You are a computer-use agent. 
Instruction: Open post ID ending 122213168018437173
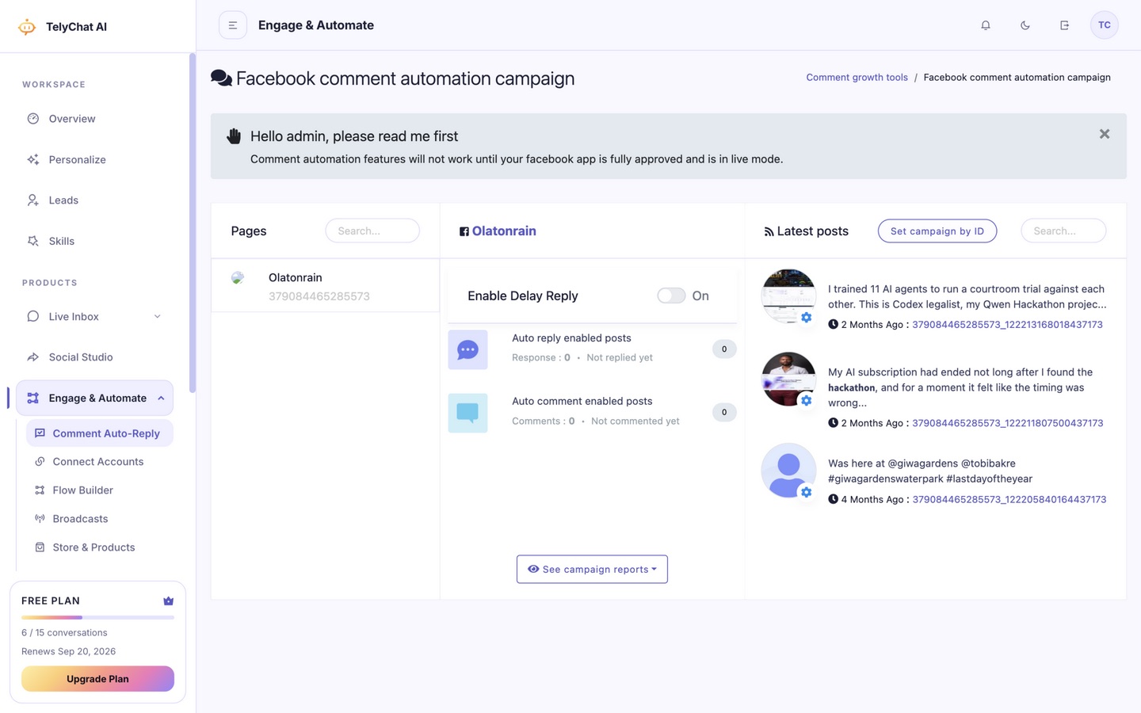coord(1007,325)
